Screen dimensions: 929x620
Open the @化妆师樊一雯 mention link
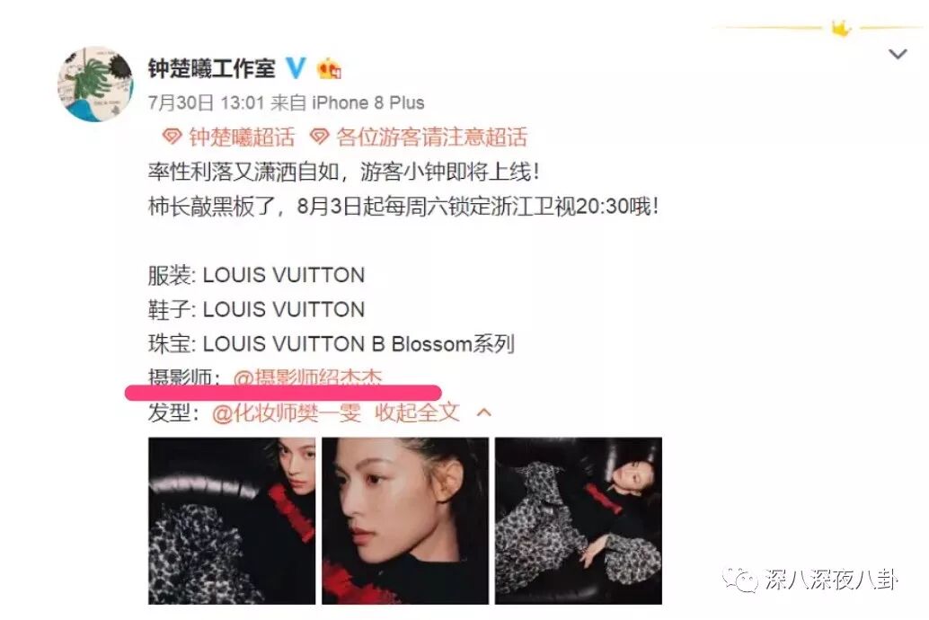click(287, 412)
